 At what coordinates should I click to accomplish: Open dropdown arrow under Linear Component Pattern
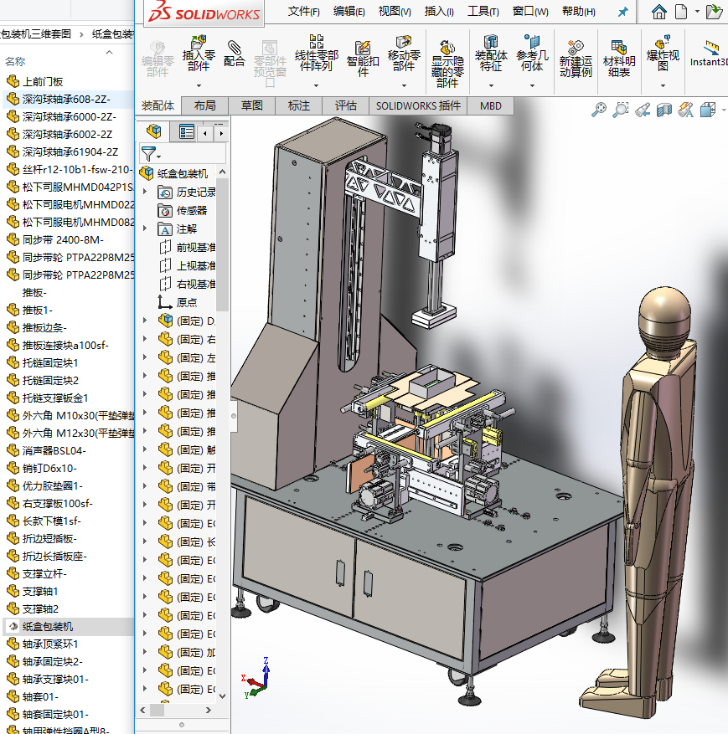click(316, 85)
